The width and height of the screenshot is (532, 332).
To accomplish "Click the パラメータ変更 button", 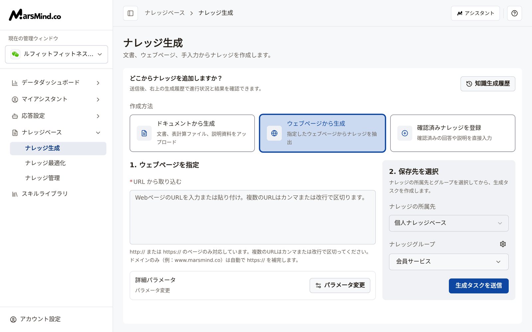I will point(340,286).
